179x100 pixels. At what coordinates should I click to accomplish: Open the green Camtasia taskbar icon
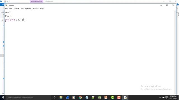[112, 97]
